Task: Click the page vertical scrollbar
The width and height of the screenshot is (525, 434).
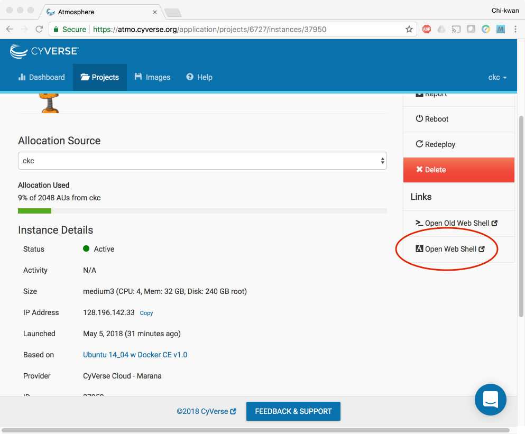Action: [x=521, y=216]
